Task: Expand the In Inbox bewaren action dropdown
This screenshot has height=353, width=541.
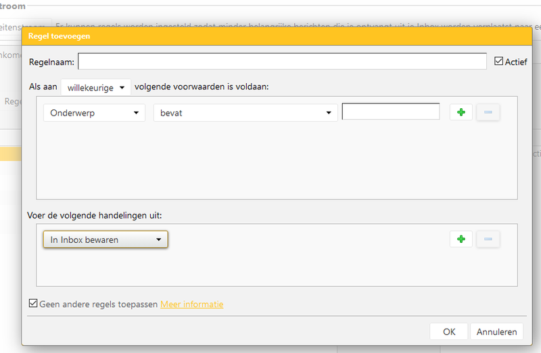Action: (105, 239)
